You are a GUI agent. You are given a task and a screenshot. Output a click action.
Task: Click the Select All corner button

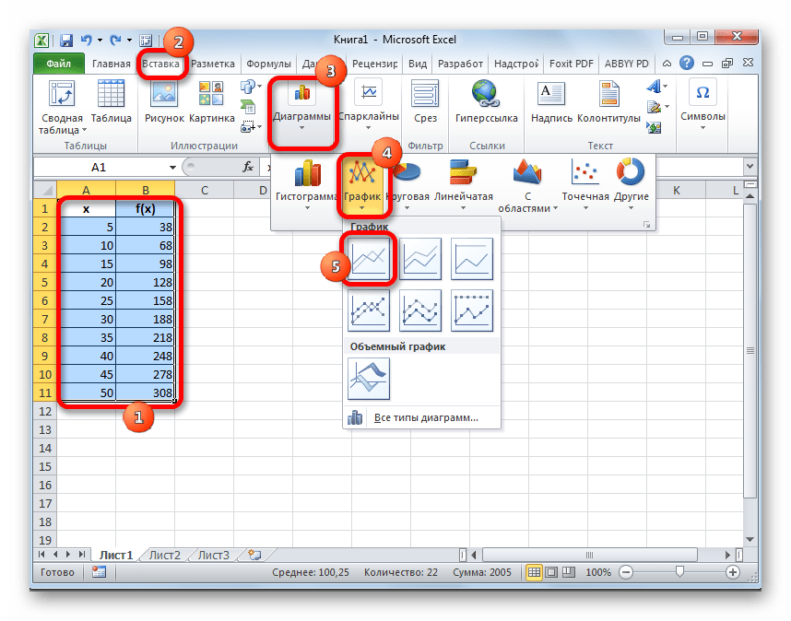tap(45, 190)
